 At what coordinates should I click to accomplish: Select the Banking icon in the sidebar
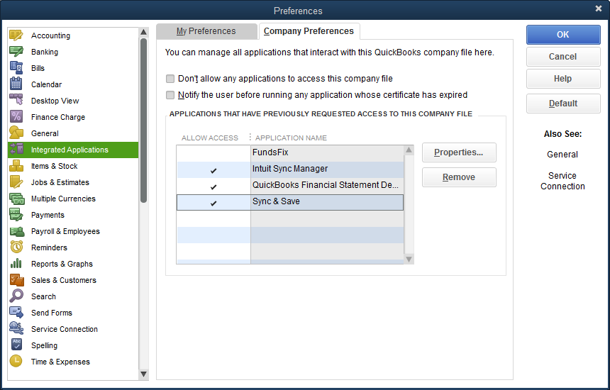point(16,52)
